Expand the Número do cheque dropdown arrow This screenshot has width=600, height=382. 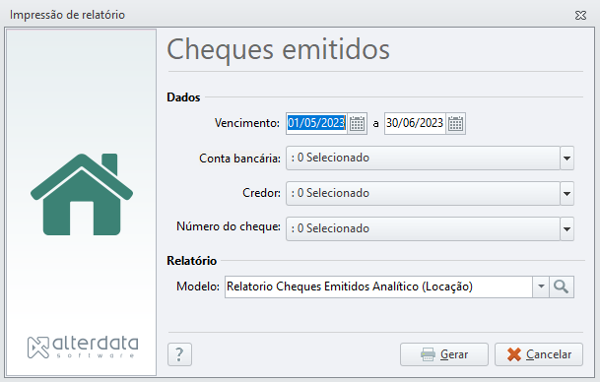pos(567,229)
